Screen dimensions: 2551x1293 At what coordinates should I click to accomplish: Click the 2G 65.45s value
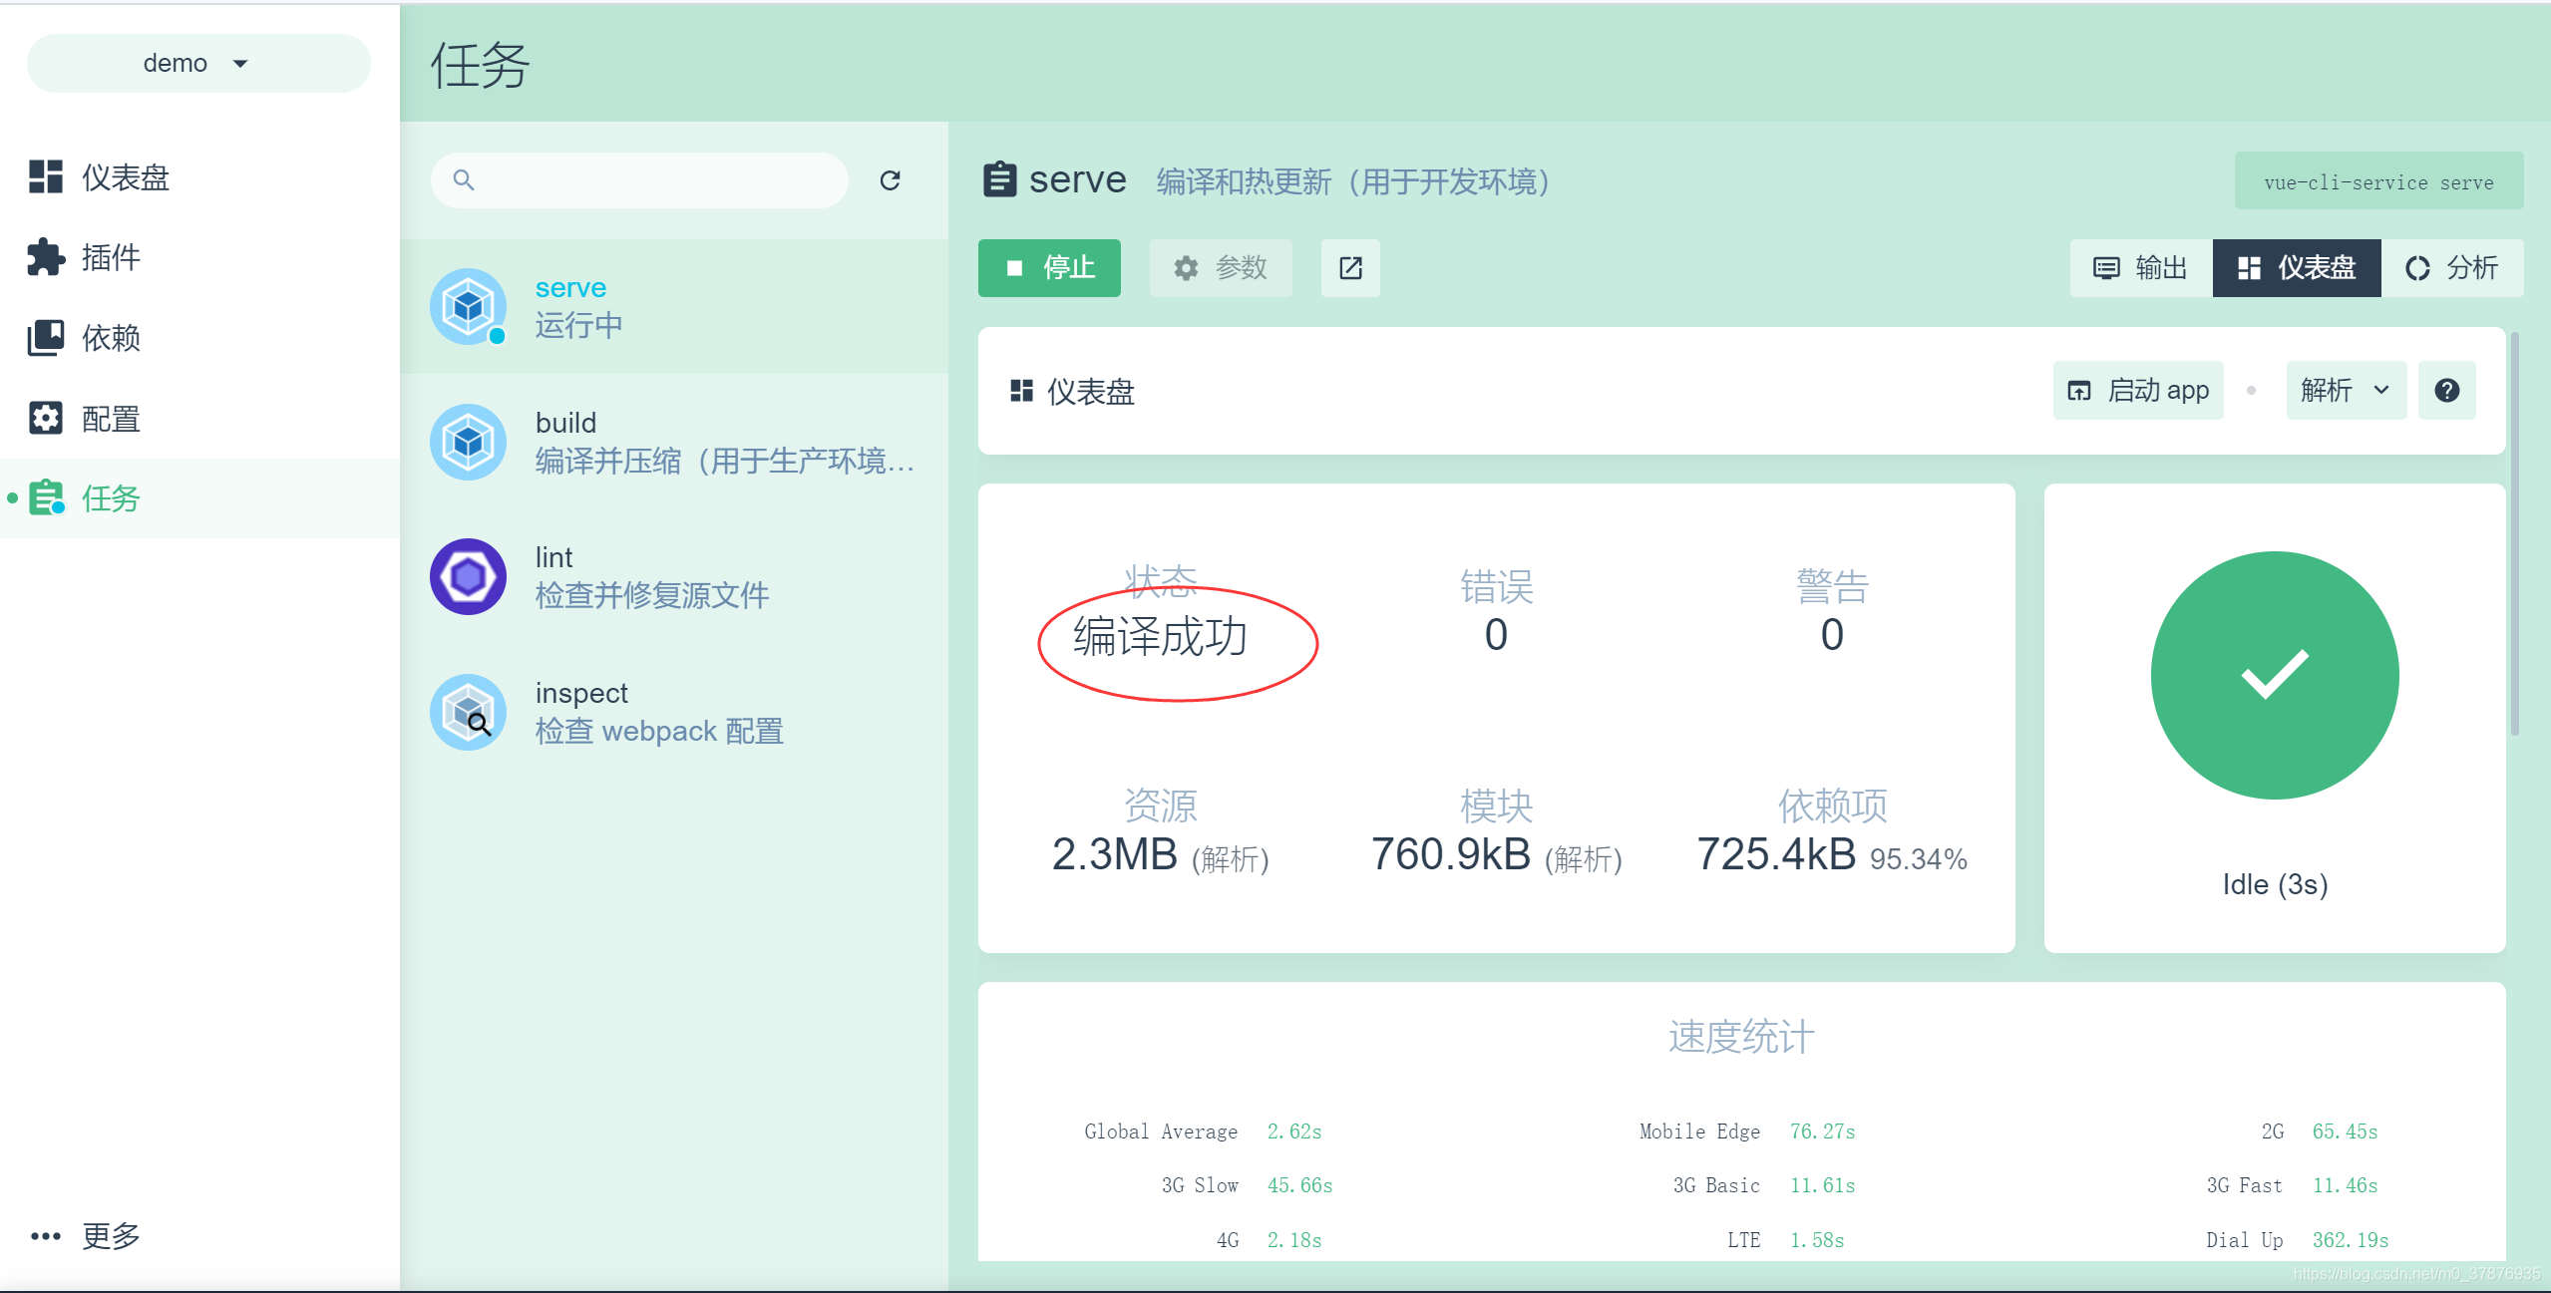click(2346, 1131)
